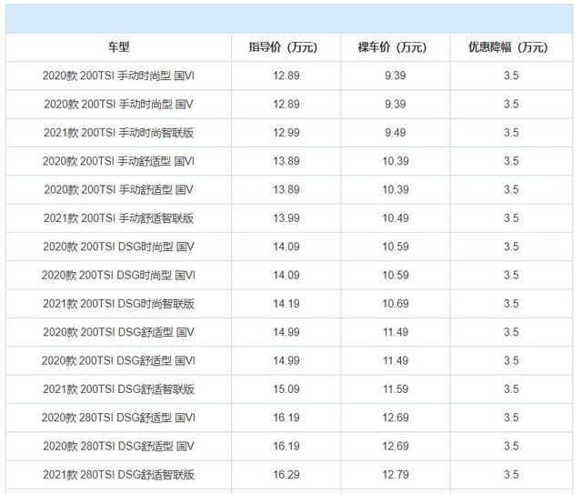Select row name 2020款 200TSI 手动时尚型 国VI
The width and height of the screenshot is (582, 494).
click(118, 76)
